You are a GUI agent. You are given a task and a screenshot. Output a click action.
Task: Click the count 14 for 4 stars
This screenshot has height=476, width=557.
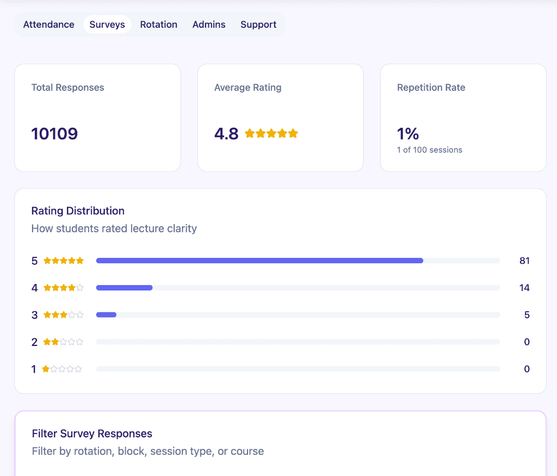[524, 288]
